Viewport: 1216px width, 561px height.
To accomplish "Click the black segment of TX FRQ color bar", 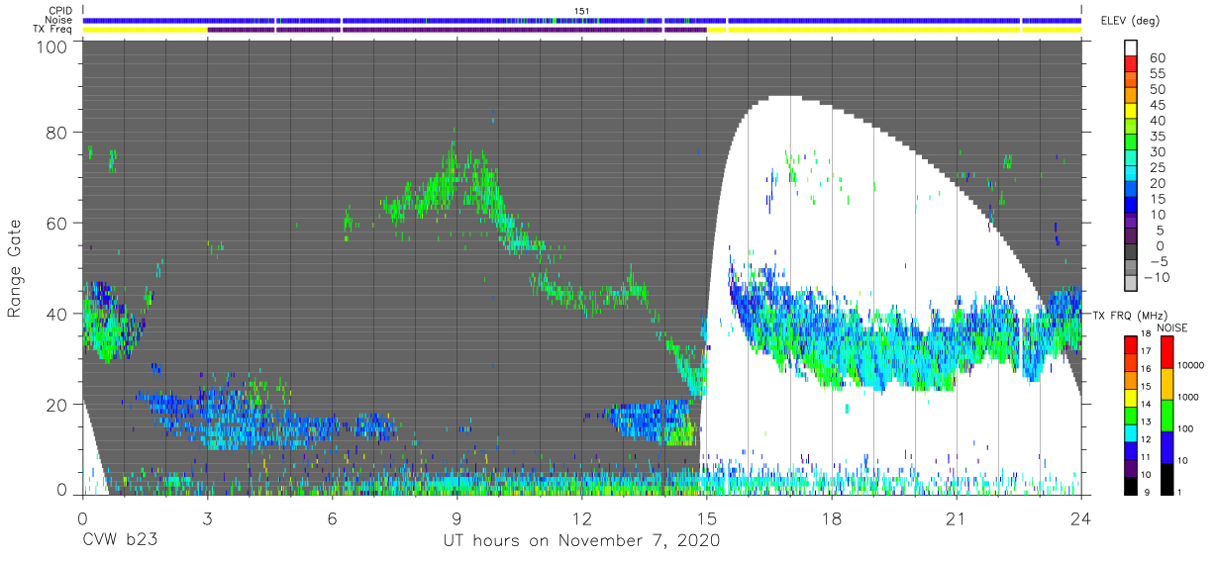I will 1130,484.
